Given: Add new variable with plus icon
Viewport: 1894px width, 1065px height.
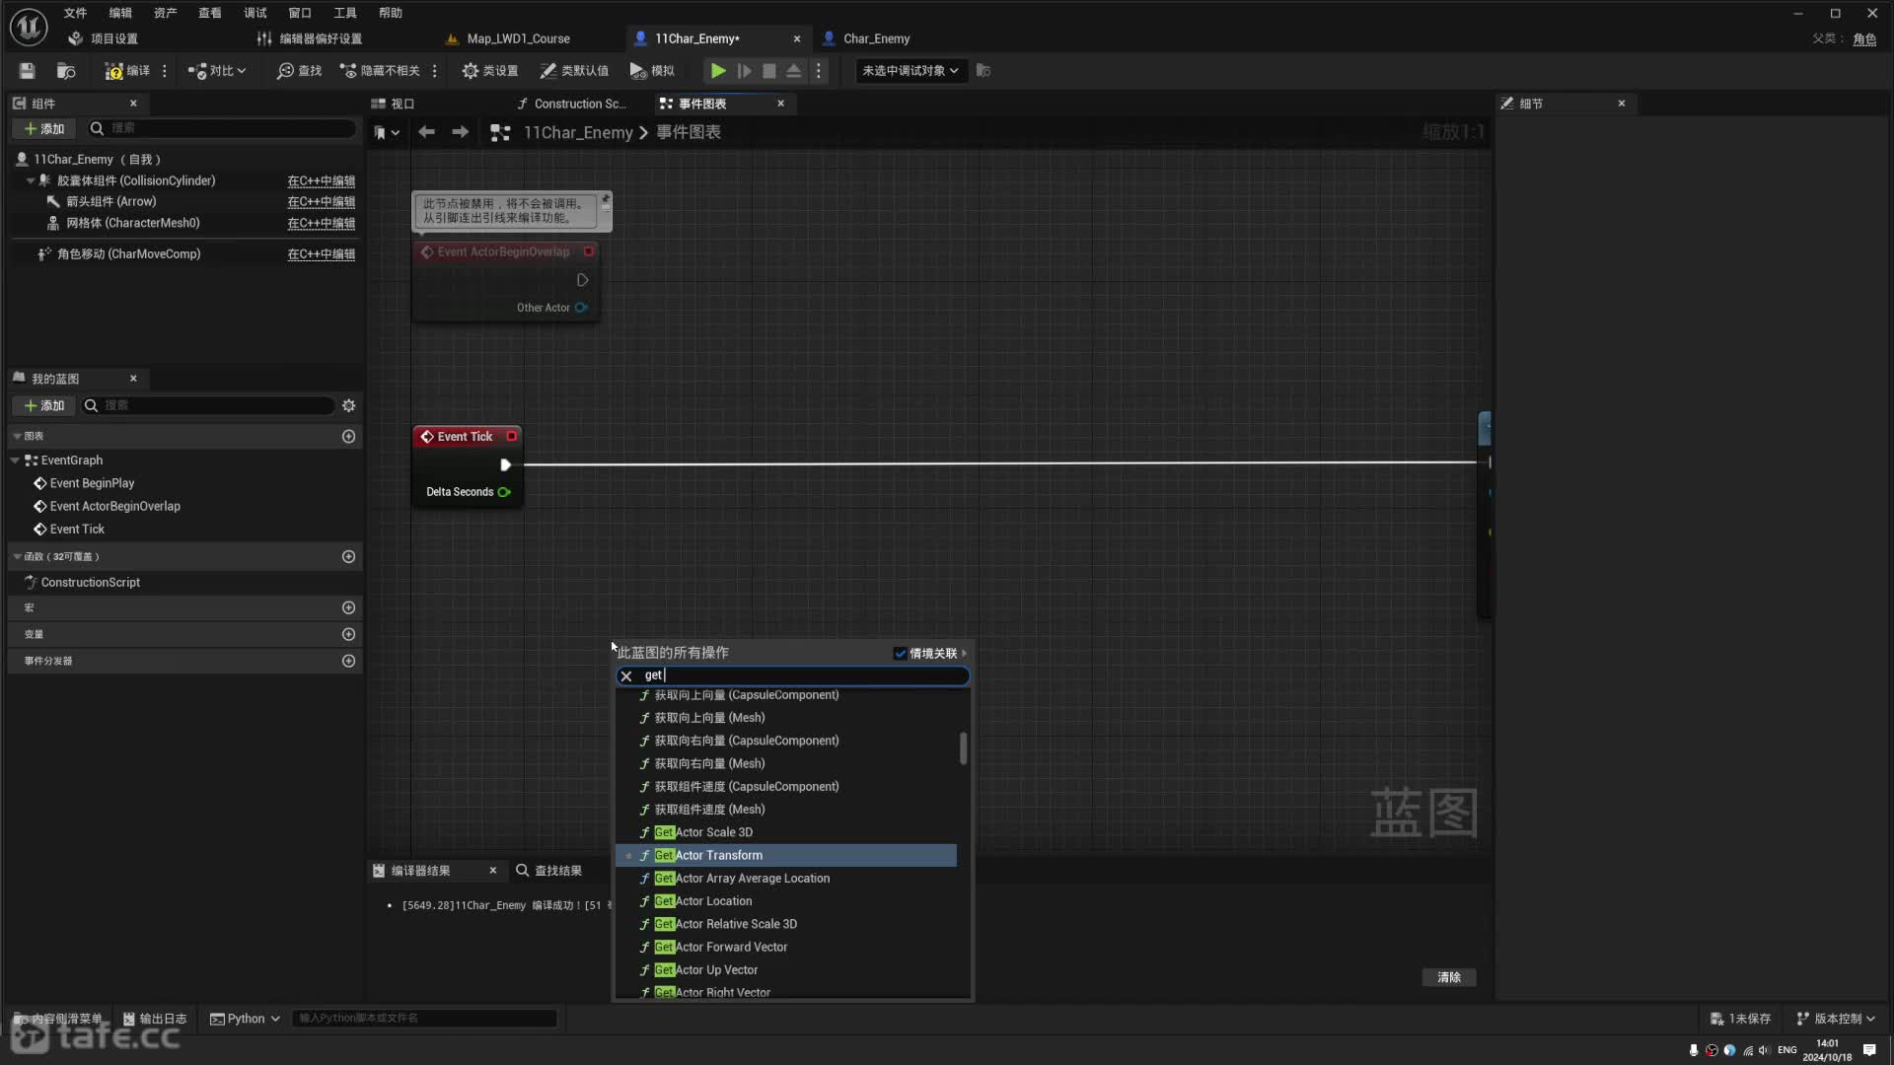Looking at the screenshot, I should (x=348, y=634).
